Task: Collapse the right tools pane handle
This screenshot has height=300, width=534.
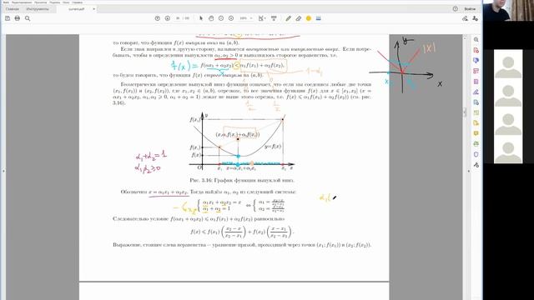Action: tap(469, 171)
